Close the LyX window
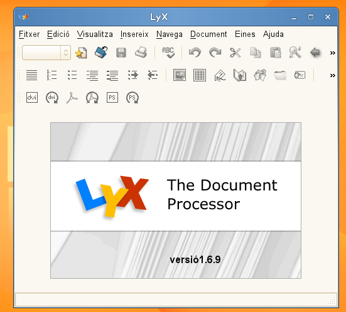 (328, 17)
